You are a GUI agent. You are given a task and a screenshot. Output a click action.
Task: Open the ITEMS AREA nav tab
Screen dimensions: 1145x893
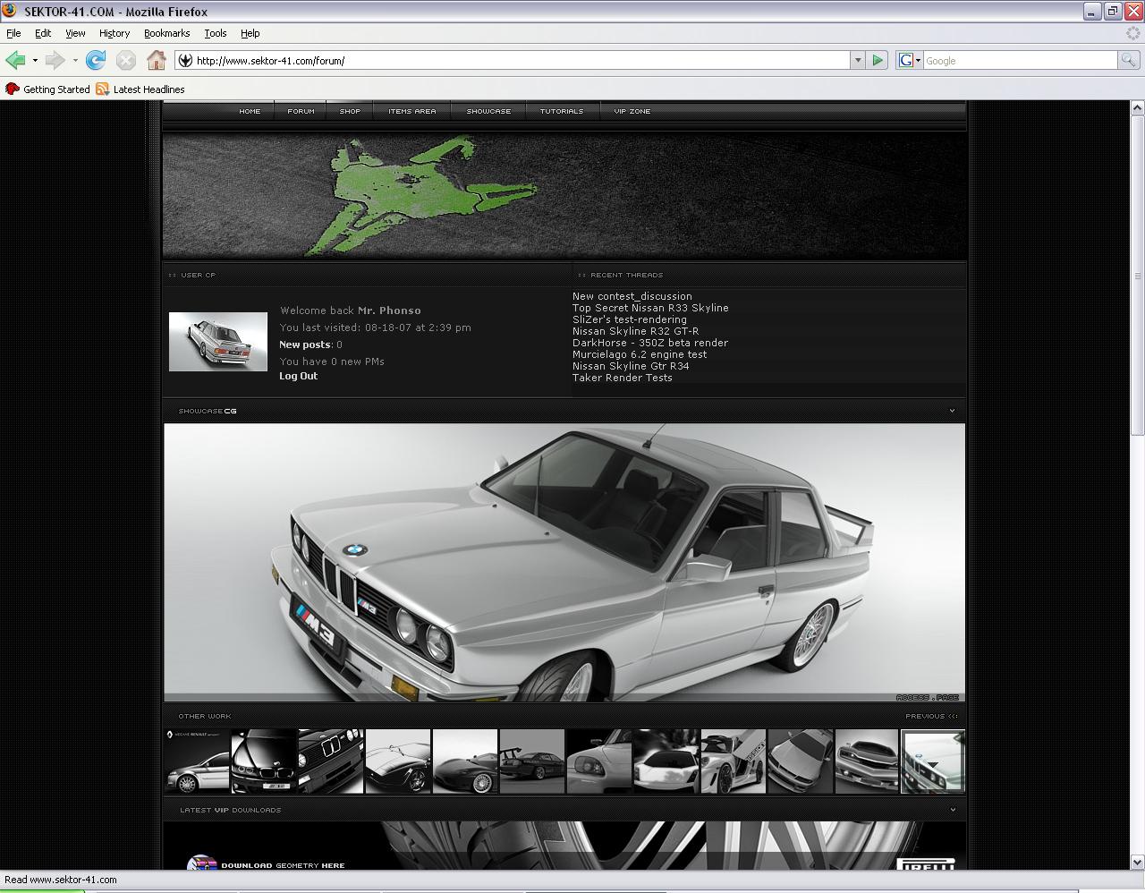tap(412, 111)
